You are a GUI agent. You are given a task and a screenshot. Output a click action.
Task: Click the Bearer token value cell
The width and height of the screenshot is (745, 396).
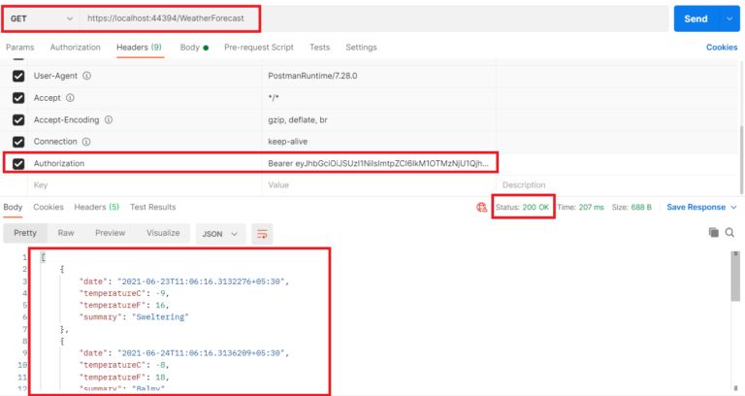coord(378,163)
